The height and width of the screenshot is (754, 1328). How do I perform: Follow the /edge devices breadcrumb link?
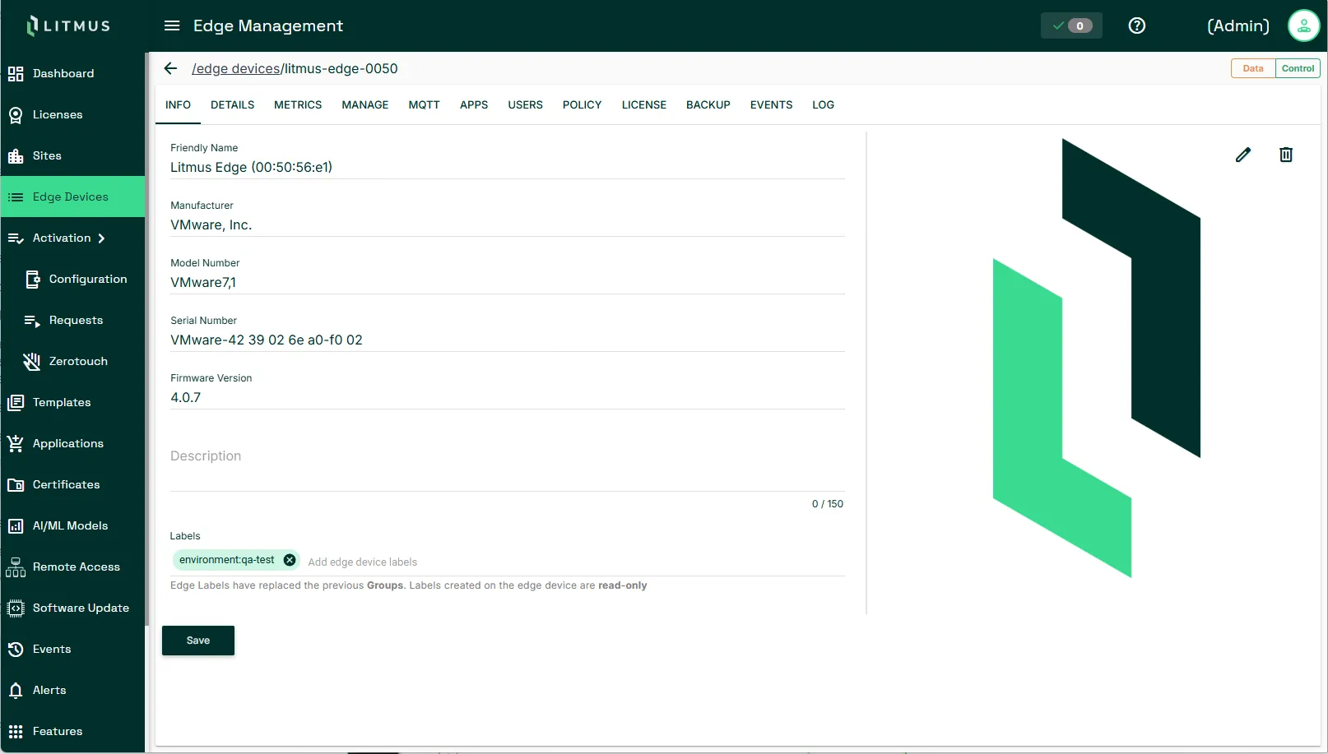click(236, 68)
